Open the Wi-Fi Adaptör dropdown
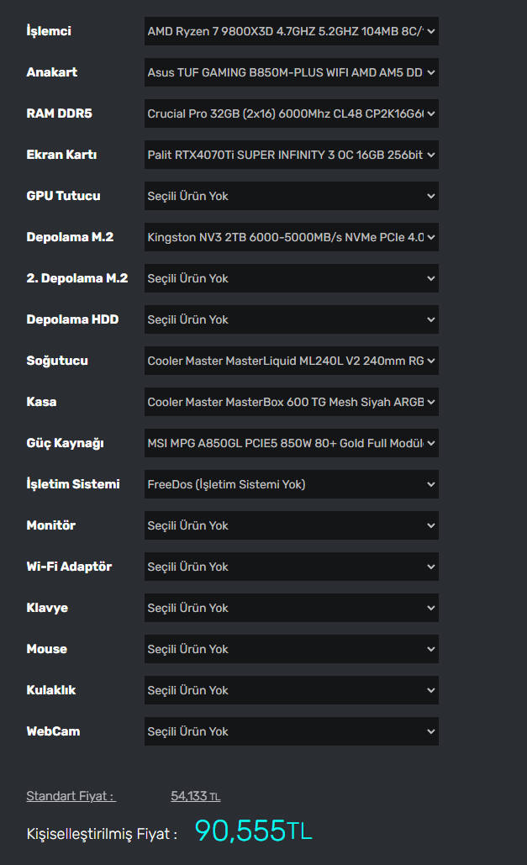527x865 pixels. (291, 567)
